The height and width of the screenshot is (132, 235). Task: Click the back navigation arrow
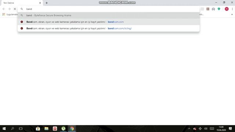click(x=4, y=9)
